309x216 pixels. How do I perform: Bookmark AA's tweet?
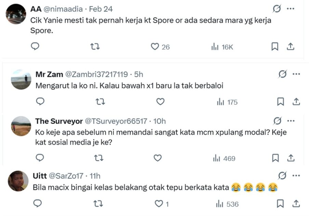pyautogui.click(x=275, y=46)
